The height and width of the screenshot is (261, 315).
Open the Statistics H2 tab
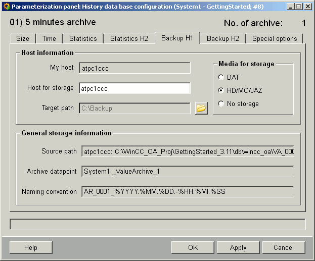(x=129, y=38)
